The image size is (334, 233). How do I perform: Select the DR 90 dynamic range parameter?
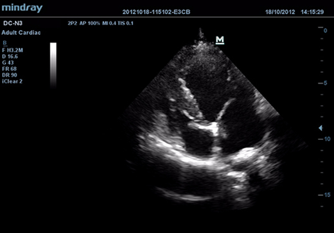point(9,75)
